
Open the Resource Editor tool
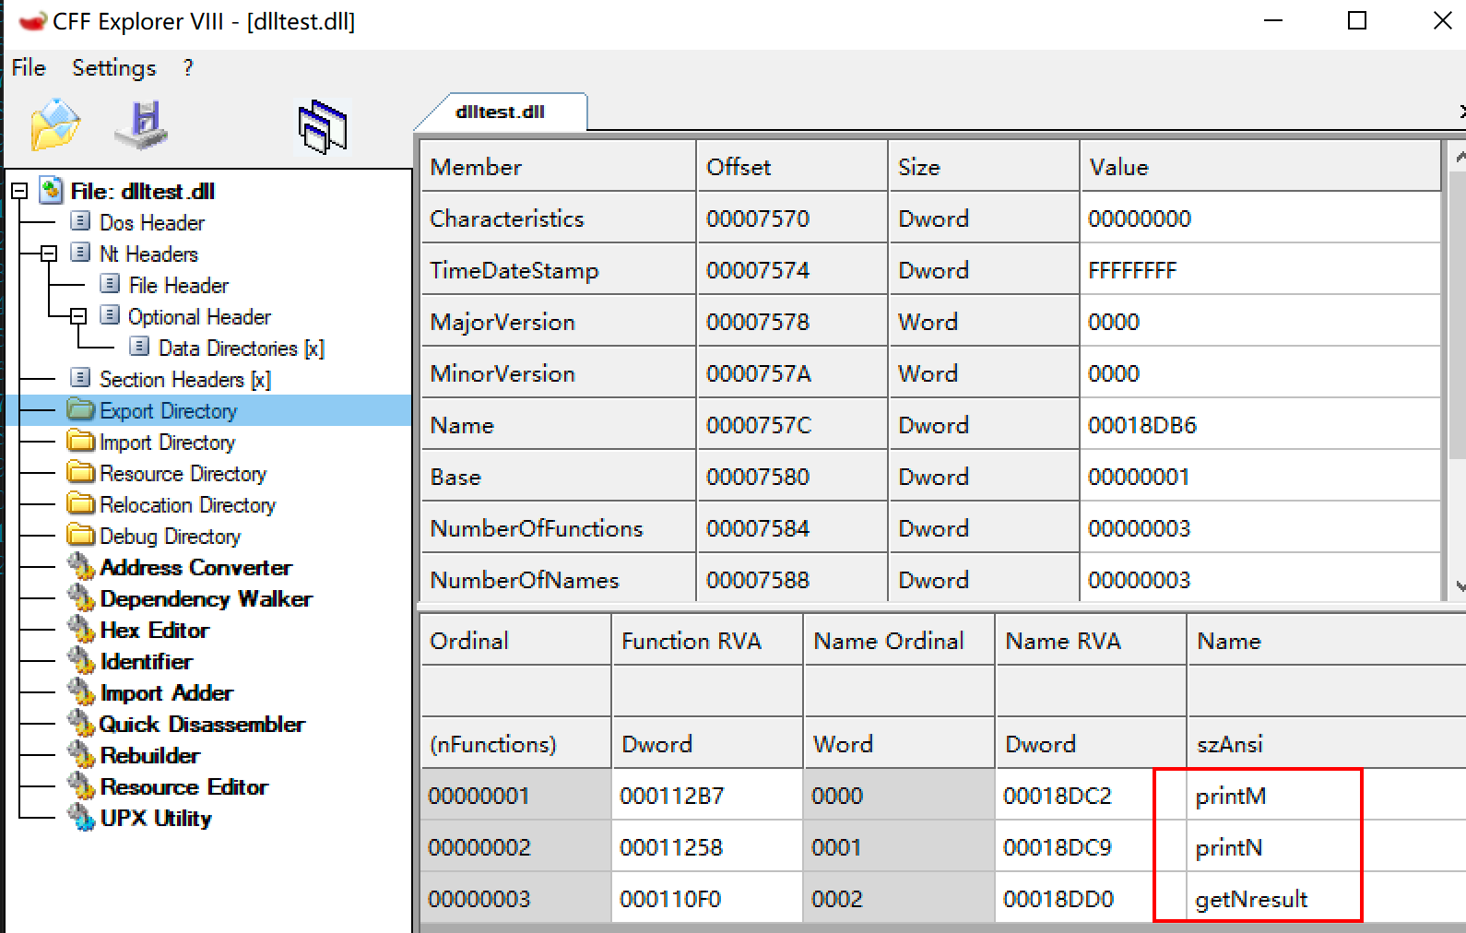[183, 786]
